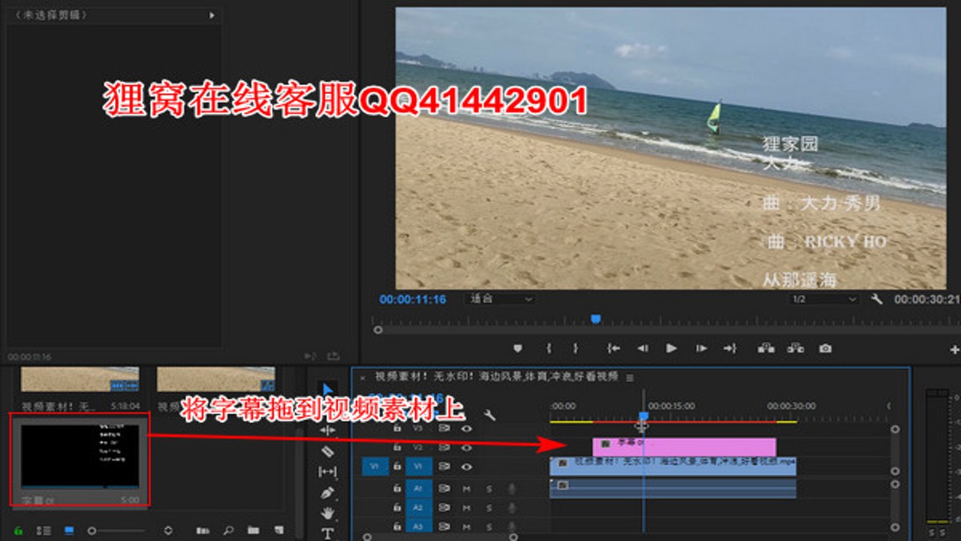Select first video material thumbnail 5:18:04
Image resolution: width=961 pixels, height=541 pixels.
pos(80,379)
